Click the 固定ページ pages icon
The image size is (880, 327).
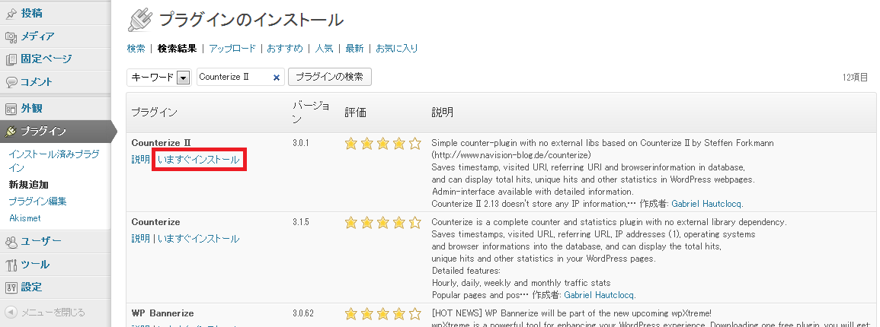11,59
